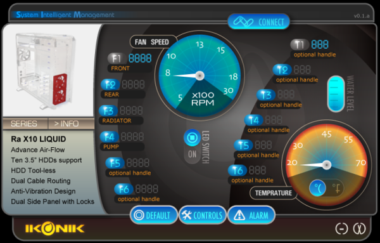Choose the T6 temperature sensor icon

point(237,171)
